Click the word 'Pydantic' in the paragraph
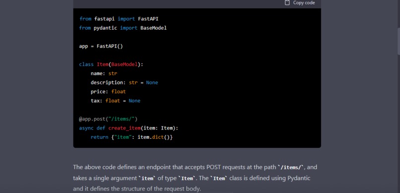The image size is (400, 193). tap(299, 178)
